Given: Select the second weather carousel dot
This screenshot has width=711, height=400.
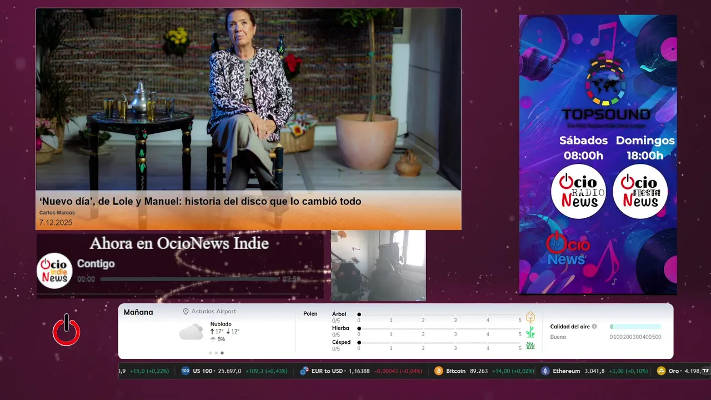Looking at the screenshot, I should click(216, 353).
